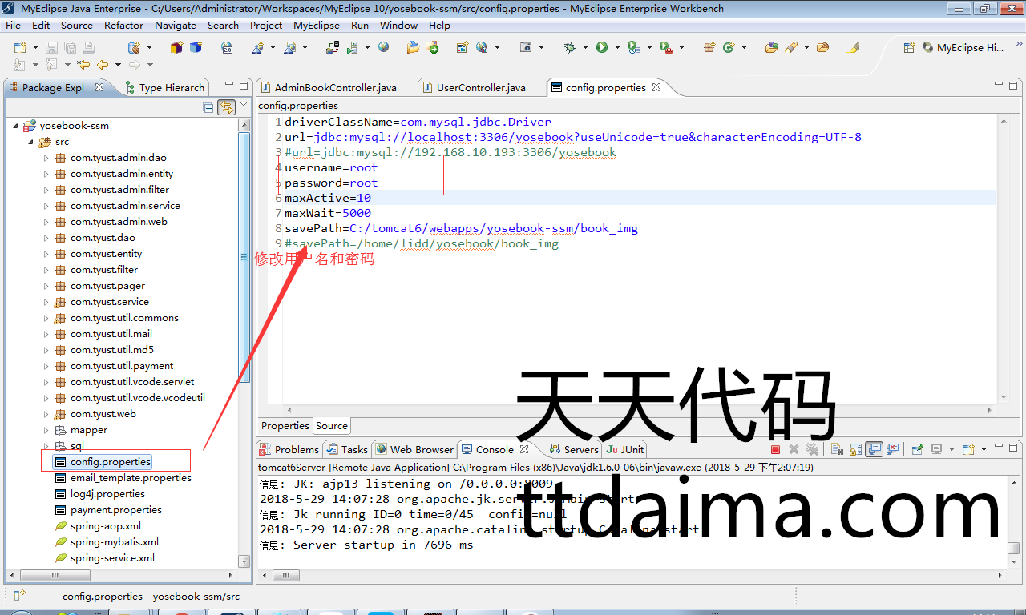Toggle show console on standard output change
Viewport: 1026px width, 615px height.
click(875, 450)
